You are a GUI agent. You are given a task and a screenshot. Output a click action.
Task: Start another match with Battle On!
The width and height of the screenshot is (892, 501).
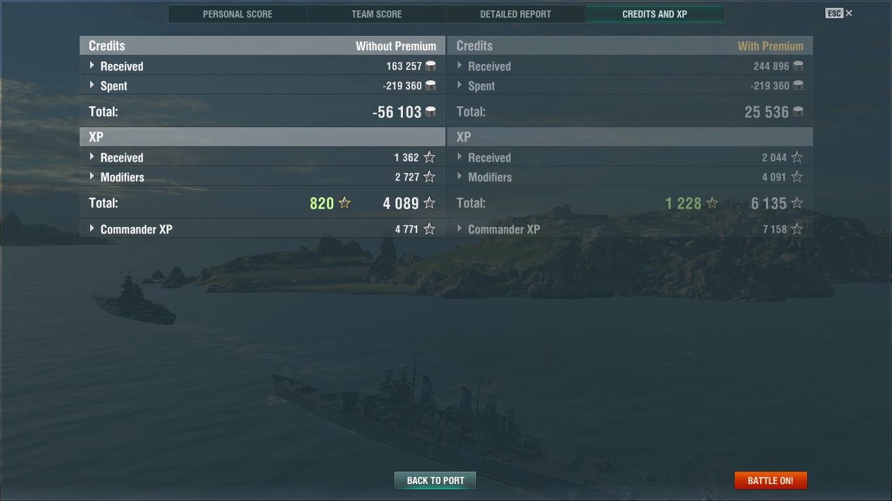pos(771,480)
